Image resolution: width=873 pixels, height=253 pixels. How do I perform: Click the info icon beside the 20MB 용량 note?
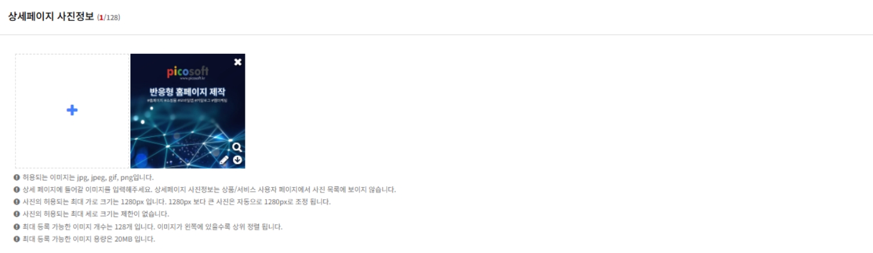(x=17, y=239)
